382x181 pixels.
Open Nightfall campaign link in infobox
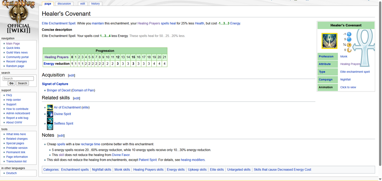[345, 80]
